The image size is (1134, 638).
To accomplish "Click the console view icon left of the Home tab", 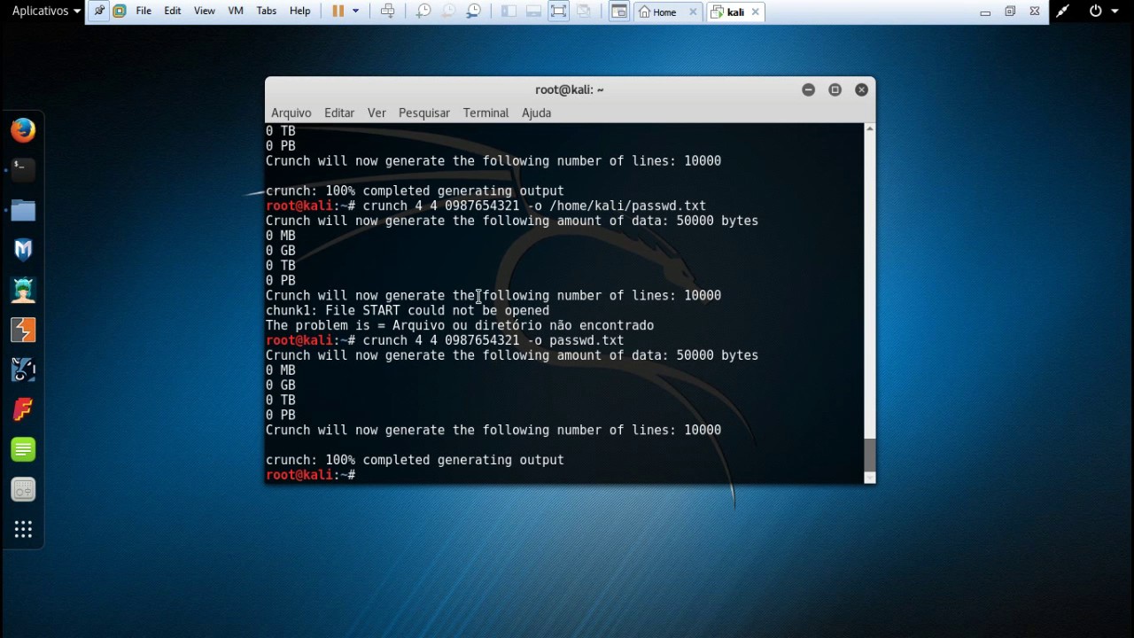I will click(618, 12).
